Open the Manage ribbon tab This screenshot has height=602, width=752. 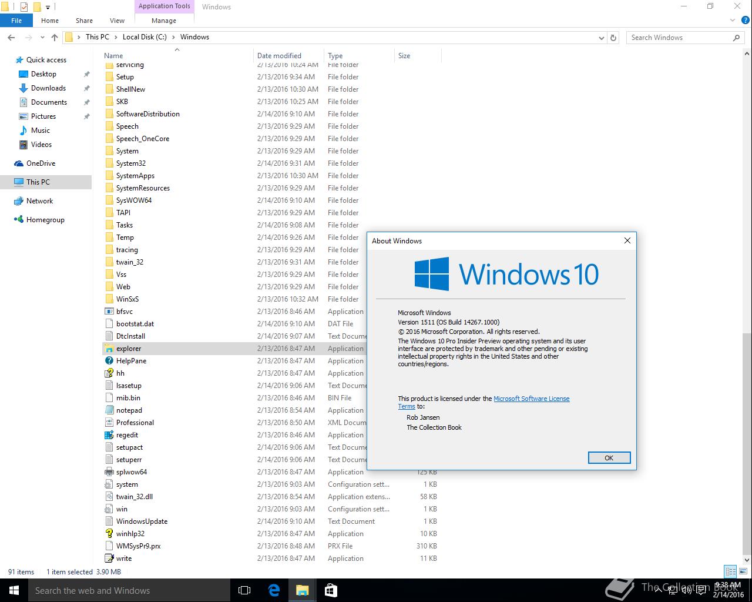164,21
